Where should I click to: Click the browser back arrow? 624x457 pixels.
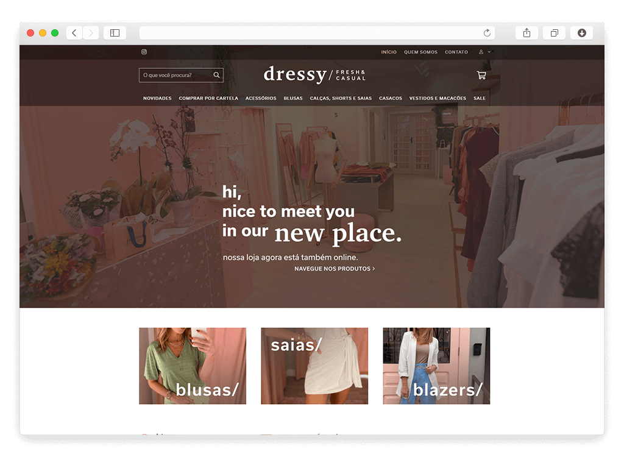click(74, 33)
